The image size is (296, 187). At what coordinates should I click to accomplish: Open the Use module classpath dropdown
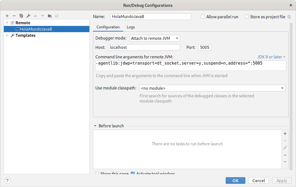tap(212, 88)
